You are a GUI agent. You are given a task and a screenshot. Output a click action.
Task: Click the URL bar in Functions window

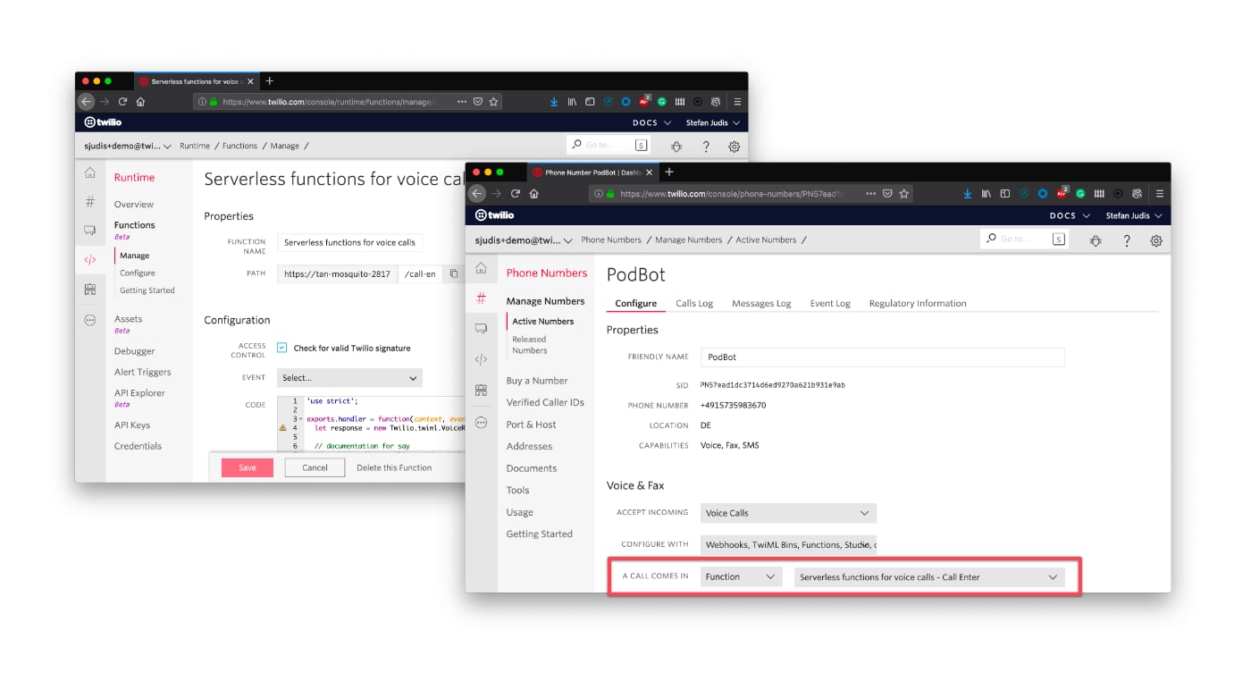pyautogui.click(x=348, y=102)
